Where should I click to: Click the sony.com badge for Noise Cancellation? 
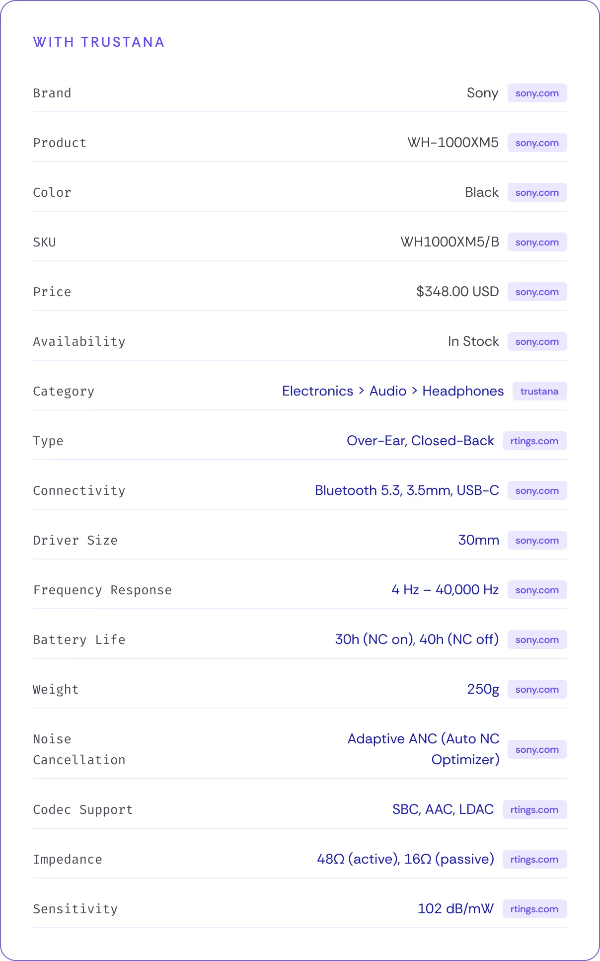pyautogui.click(x=537, y=750)
